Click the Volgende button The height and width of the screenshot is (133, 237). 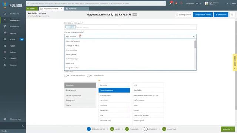point(228,129)
